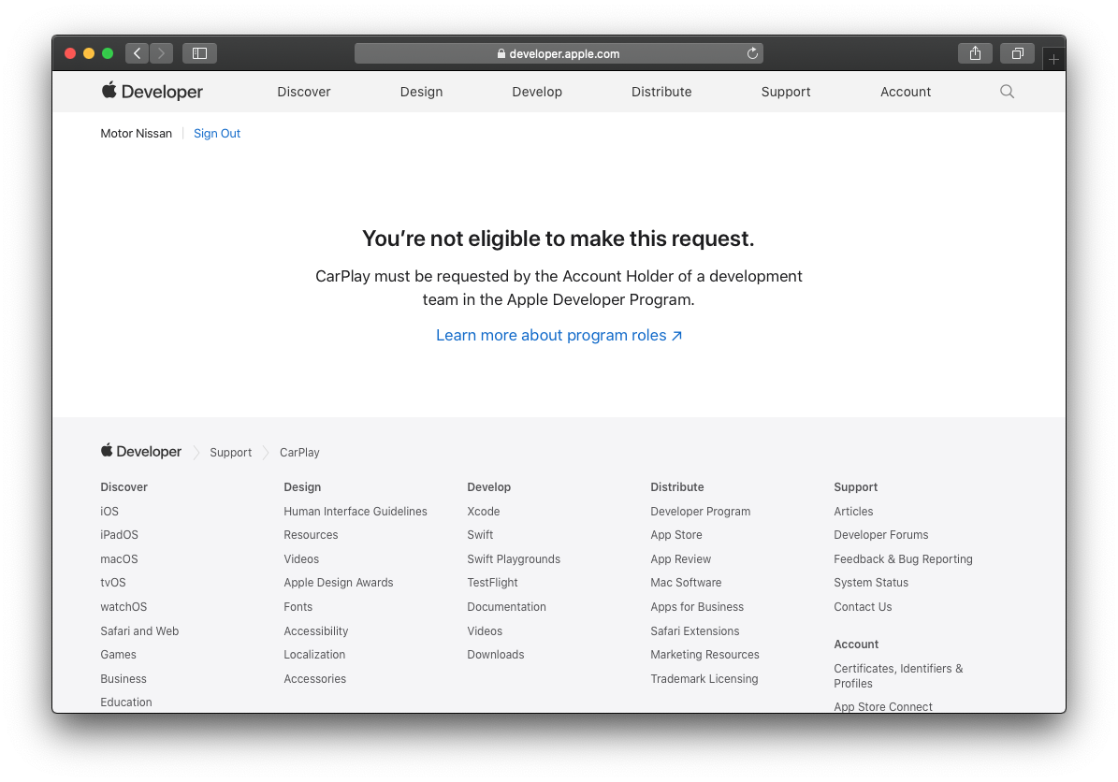Open Developer Program footer link
The height and width of the screenshot is (782, 1118).
click(x=700, y=511)
